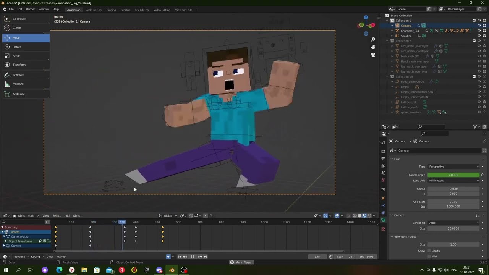
Task: Hide Character_Rig via its eye icon
Action: point(479,31)
